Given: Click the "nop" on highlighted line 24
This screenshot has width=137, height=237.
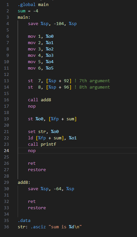Looking at the screenshot, I should point(32,151).
